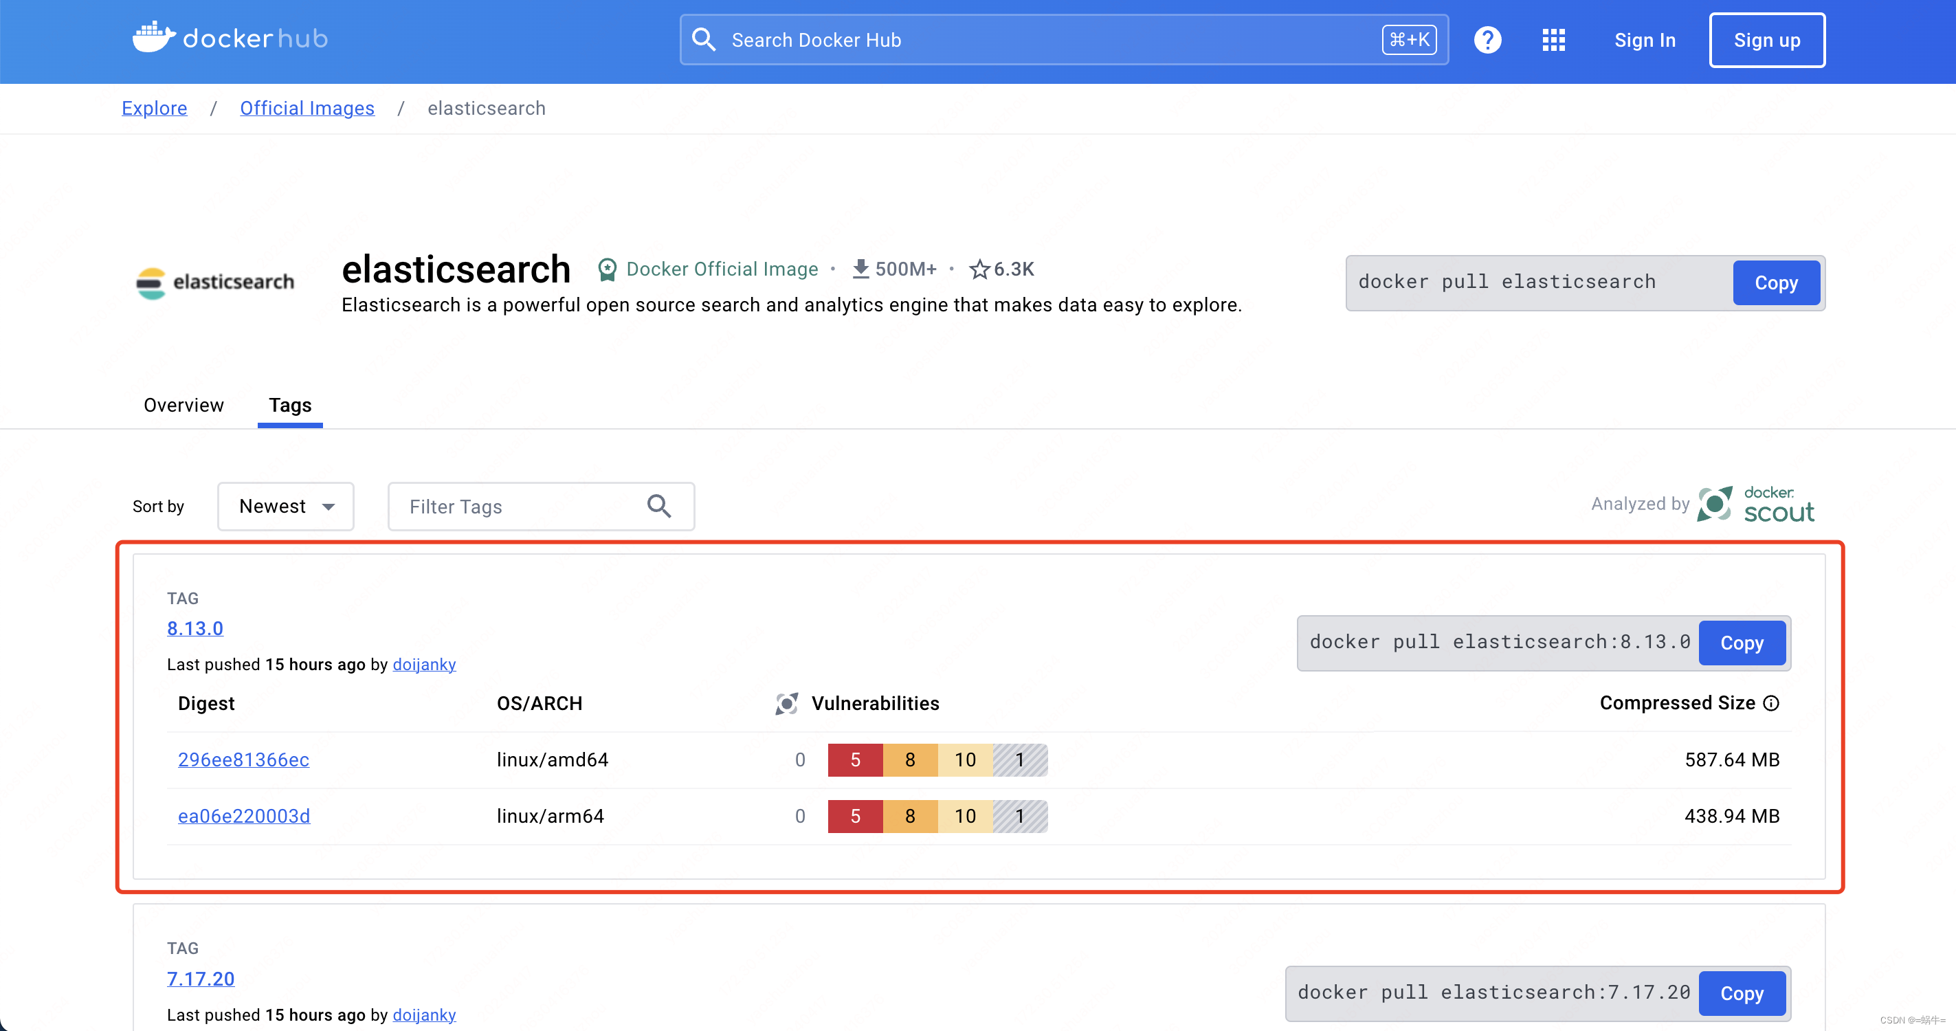This screenshot has width=1956, height=1031.
Task: Select the Tags tab
Action: pyautogui.click(x=290, y=406)
